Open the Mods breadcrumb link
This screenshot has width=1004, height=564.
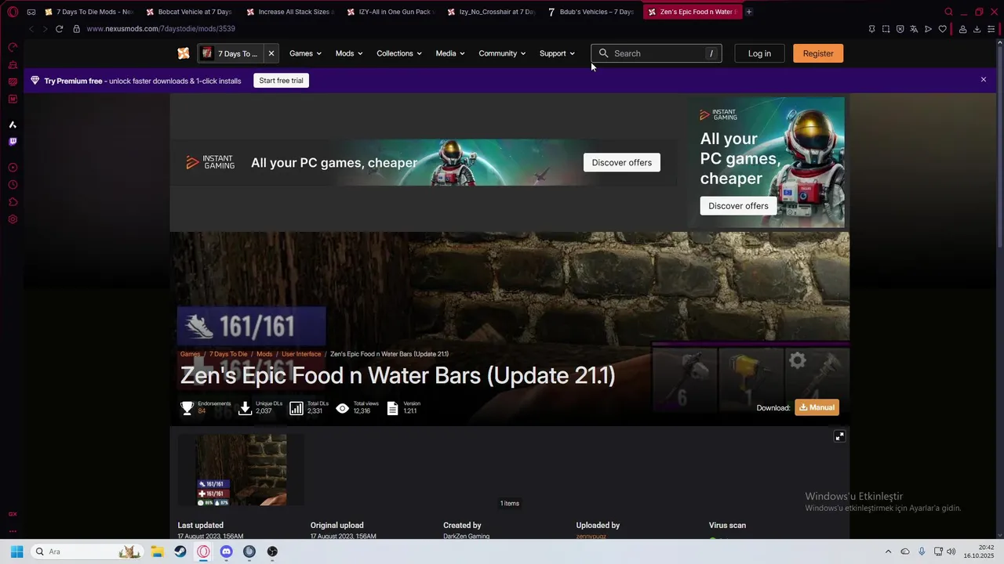click(x=264, y=354)
